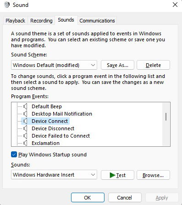This screenshot has width=182, height=205.
Task: Confirm changes with the OK button
Action: click(x=88, y=198)
